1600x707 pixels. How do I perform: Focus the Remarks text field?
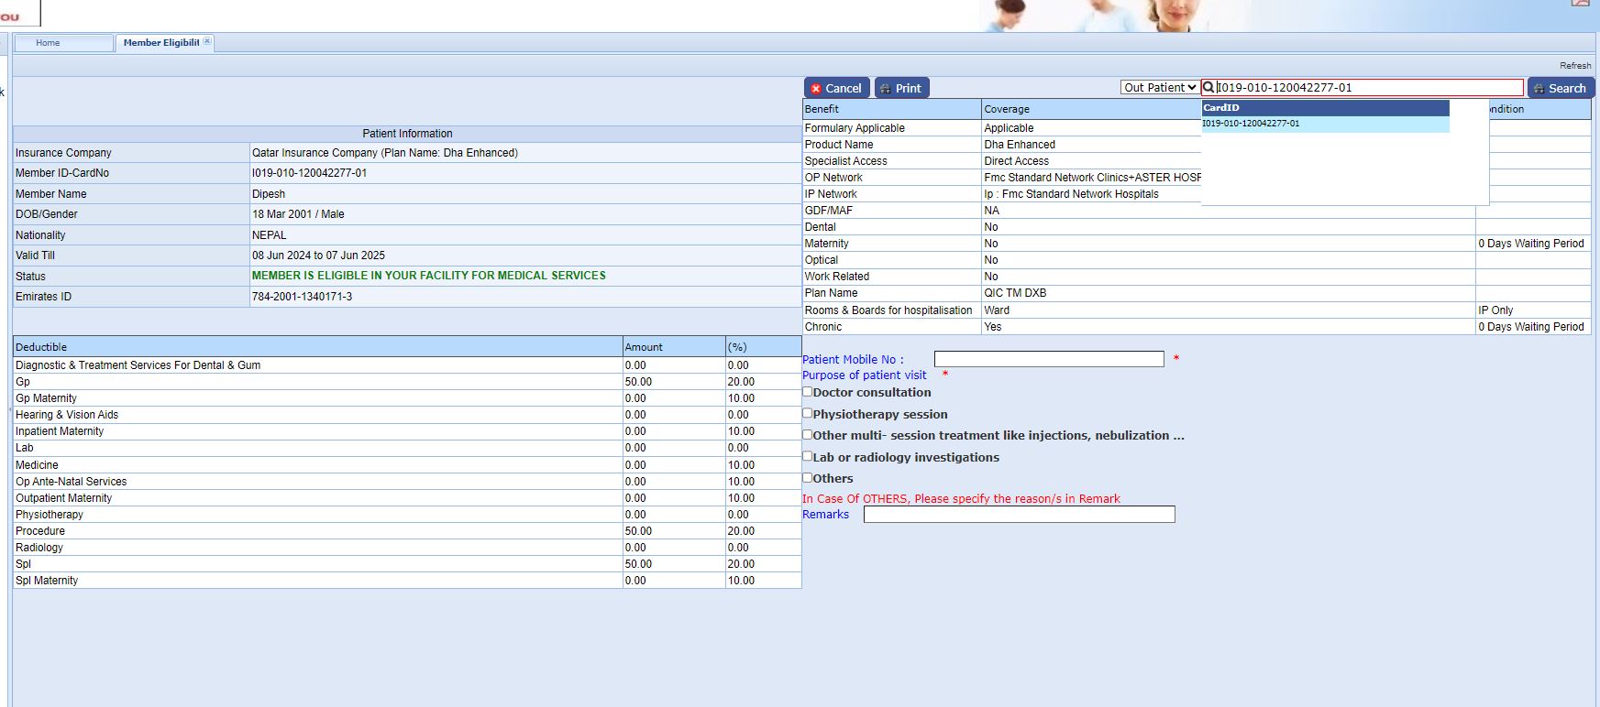coord(1019,515)
